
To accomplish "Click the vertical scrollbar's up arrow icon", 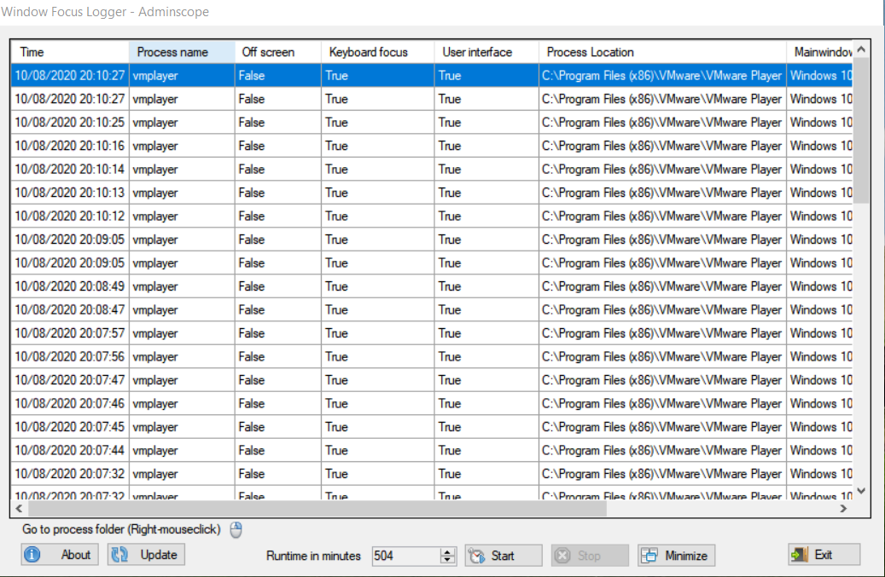I will [862, 51].
